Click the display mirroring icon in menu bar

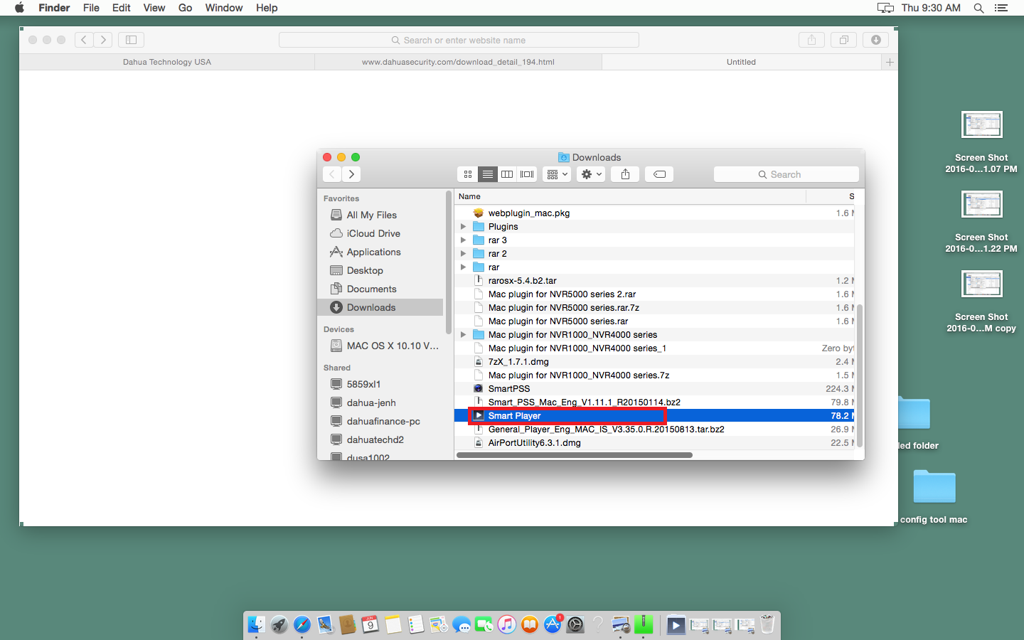point(885,8)
